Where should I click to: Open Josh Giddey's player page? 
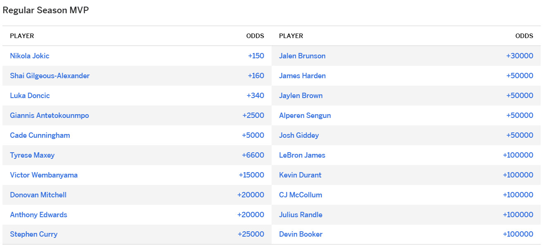tap(299, 135)
